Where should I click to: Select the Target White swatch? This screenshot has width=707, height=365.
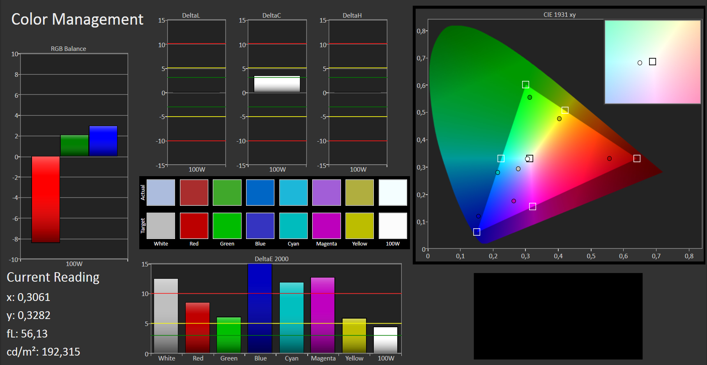tap(161, 226)
